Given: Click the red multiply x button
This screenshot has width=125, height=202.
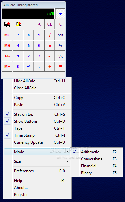Looking at the screenshot, I should point(50,46).
